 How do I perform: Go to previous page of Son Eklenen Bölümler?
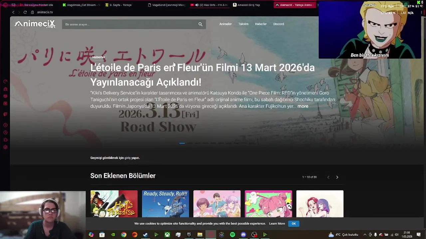[x=328, y=177]
